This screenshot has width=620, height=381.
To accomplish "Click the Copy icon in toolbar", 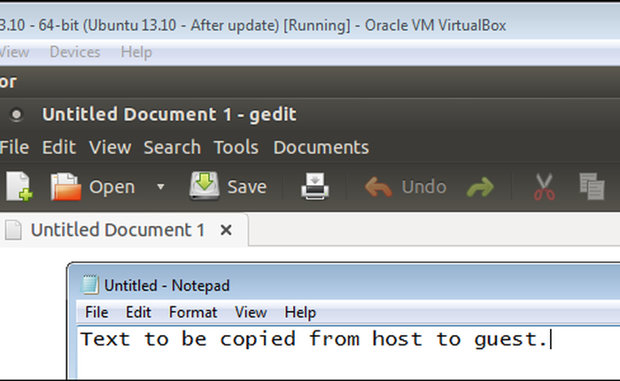I will (591, 186).
